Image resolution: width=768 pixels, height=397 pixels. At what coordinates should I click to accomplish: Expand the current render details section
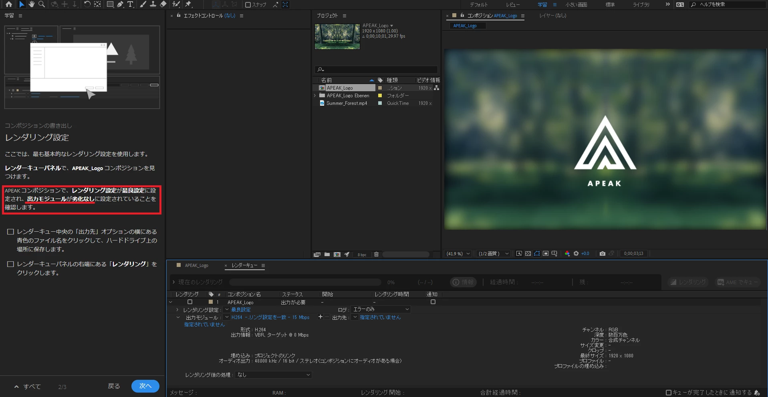(173, 282)
